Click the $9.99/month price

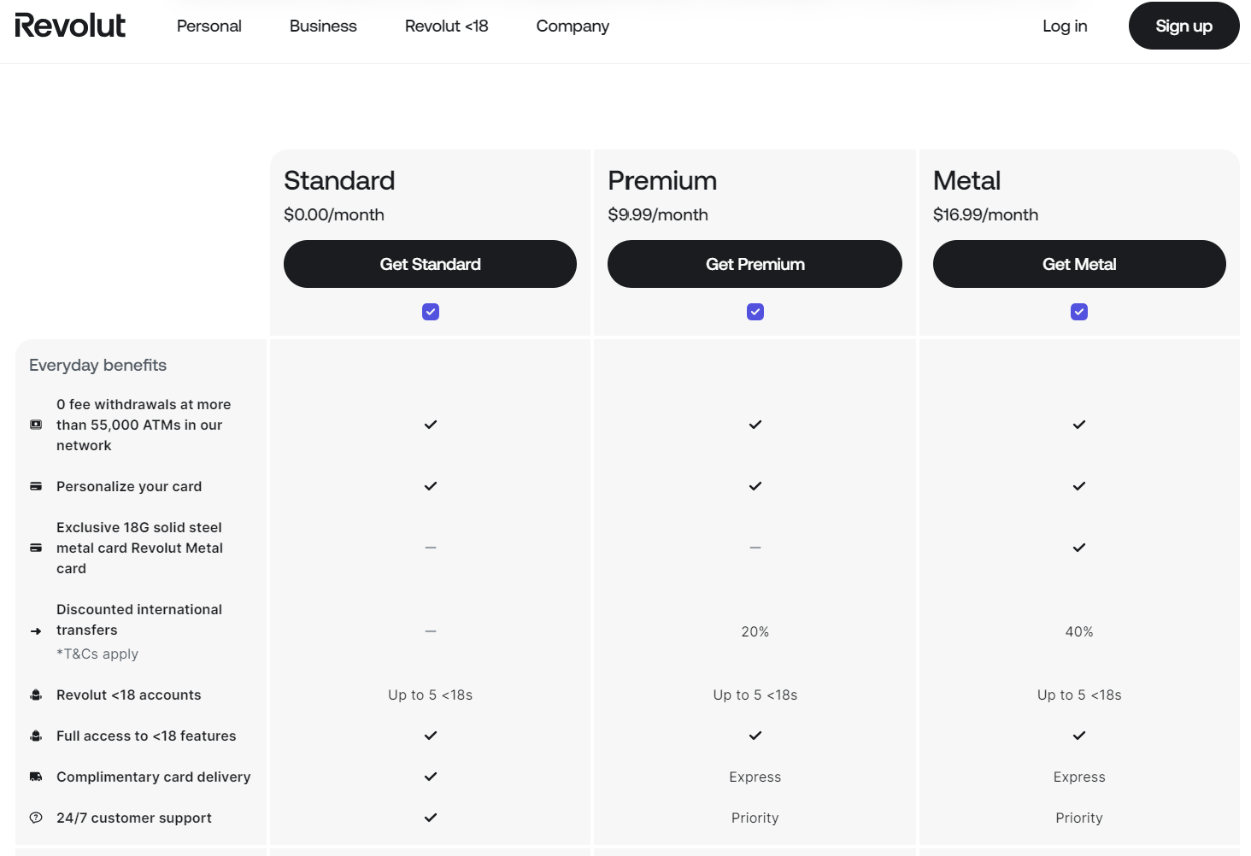coord(658,215)
